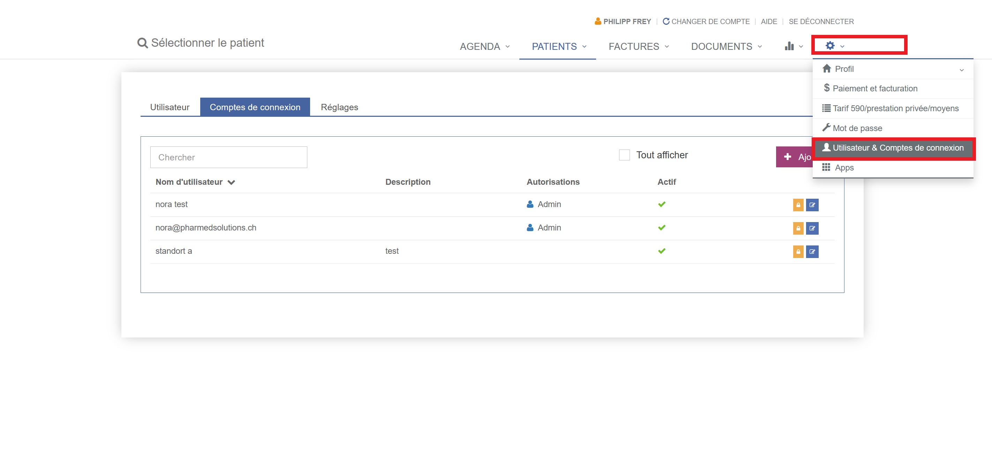Open Apps from the settings menu
Screen dimensions: 992x463
pyautogui.click(x=893, y=168)
